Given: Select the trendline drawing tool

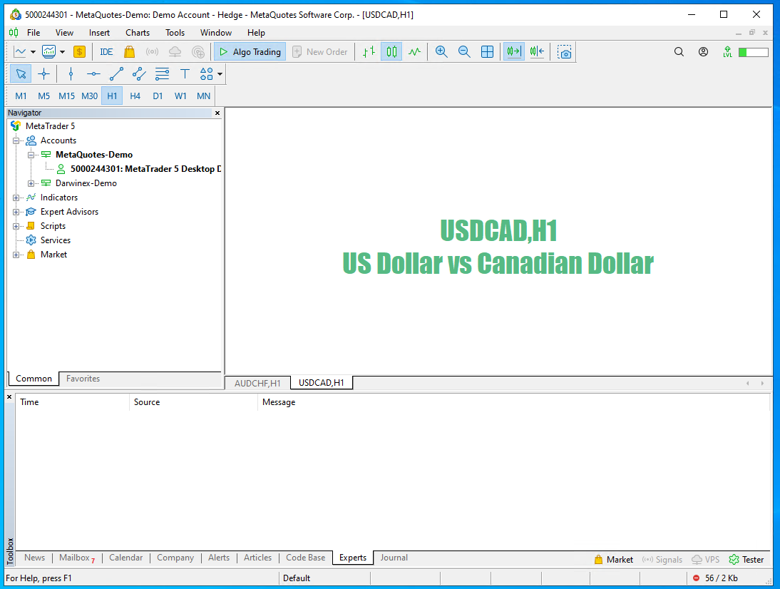Looking at the screenshot, I should click(116, 74).
